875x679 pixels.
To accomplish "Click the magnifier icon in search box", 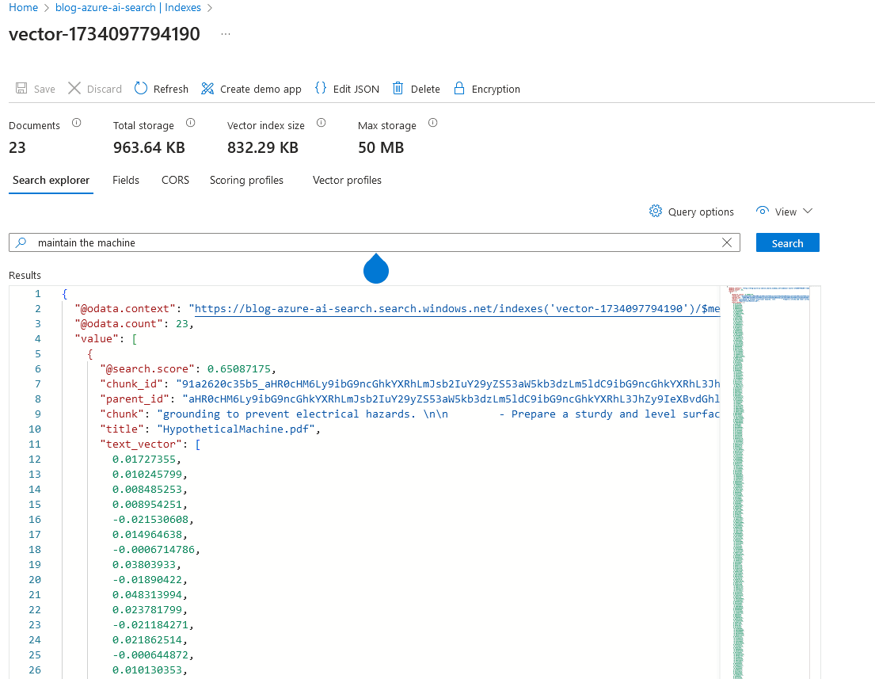I will [x=21, y=242].
